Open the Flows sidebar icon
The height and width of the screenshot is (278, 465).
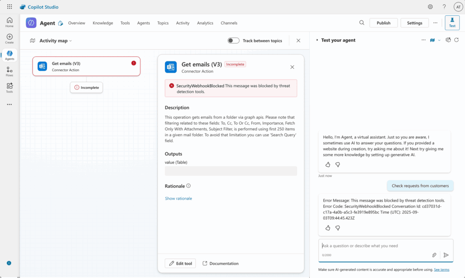pos(9,71)
